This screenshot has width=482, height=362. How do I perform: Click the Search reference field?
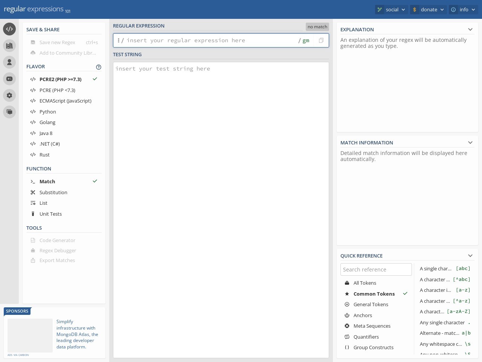[x=376, y=270]
